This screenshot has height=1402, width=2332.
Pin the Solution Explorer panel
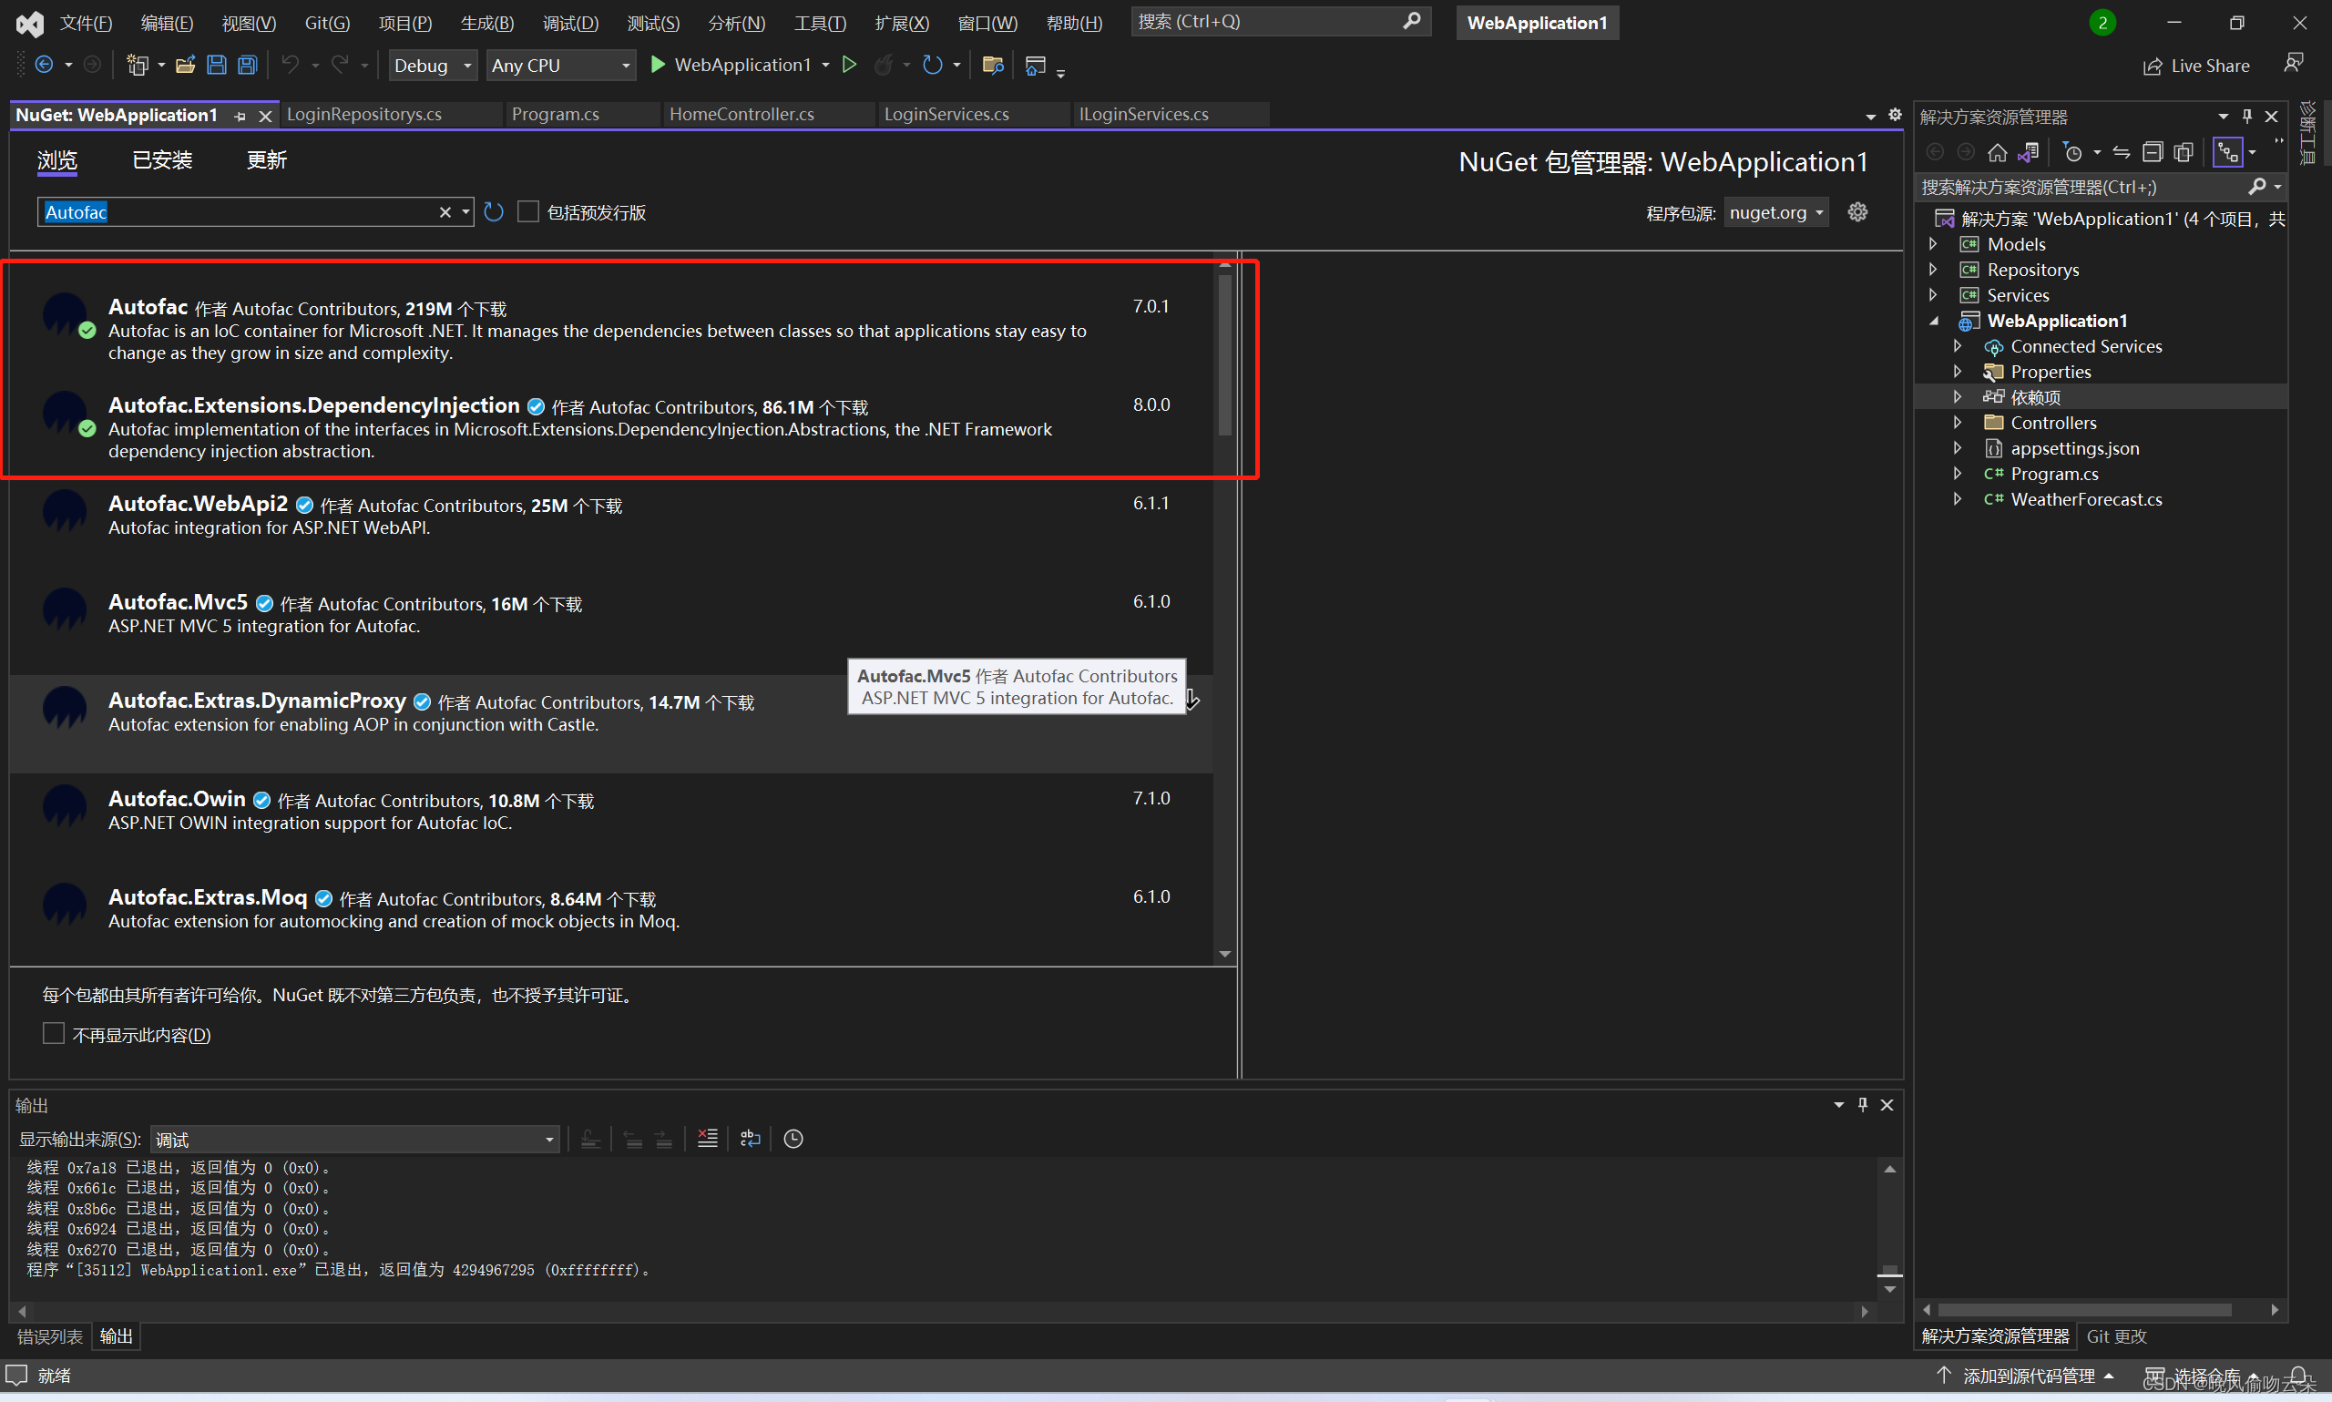(x=2247, y=117)
